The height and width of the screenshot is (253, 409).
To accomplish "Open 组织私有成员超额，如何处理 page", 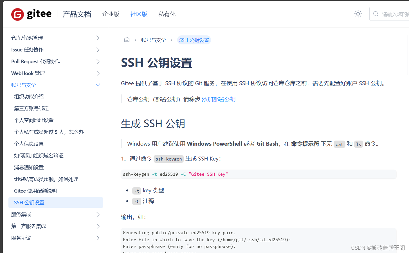I will pos(46,179).
